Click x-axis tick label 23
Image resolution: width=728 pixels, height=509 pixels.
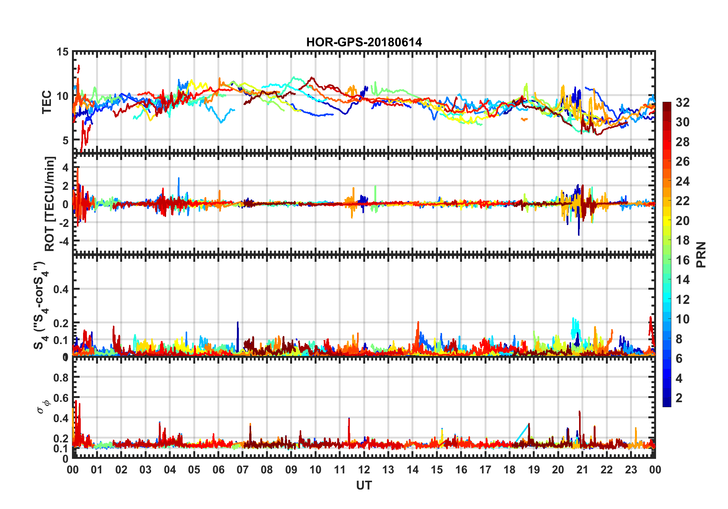tap(631, 470)
